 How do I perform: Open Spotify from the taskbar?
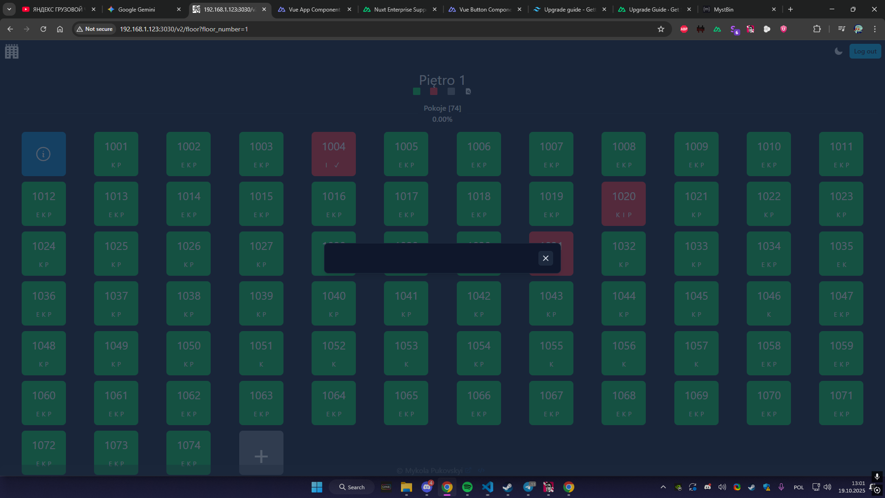tap(467, 487)
